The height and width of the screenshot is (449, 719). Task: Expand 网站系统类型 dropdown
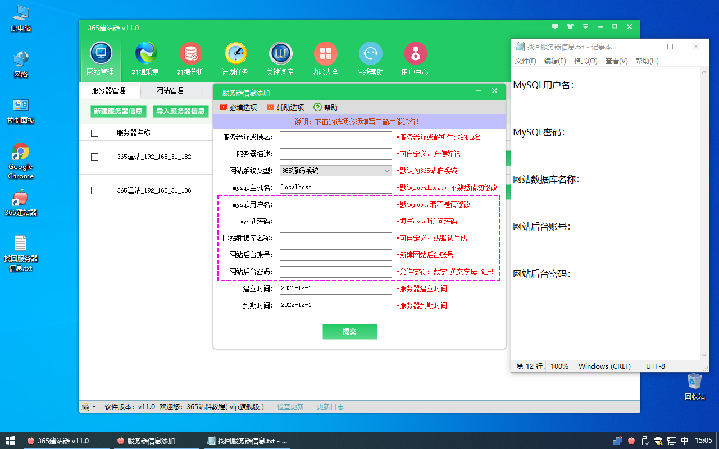[x=387, y=171]
